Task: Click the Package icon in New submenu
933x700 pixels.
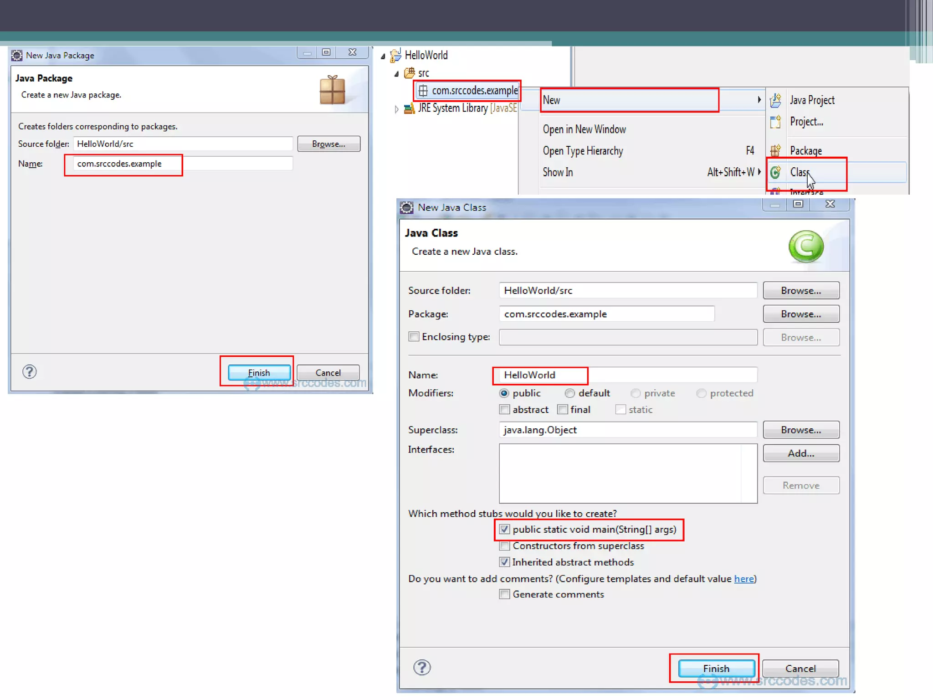Action: [x=775, y=150]
